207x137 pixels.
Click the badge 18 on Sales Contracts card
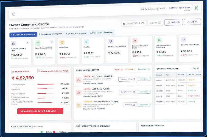pos(52,42)
